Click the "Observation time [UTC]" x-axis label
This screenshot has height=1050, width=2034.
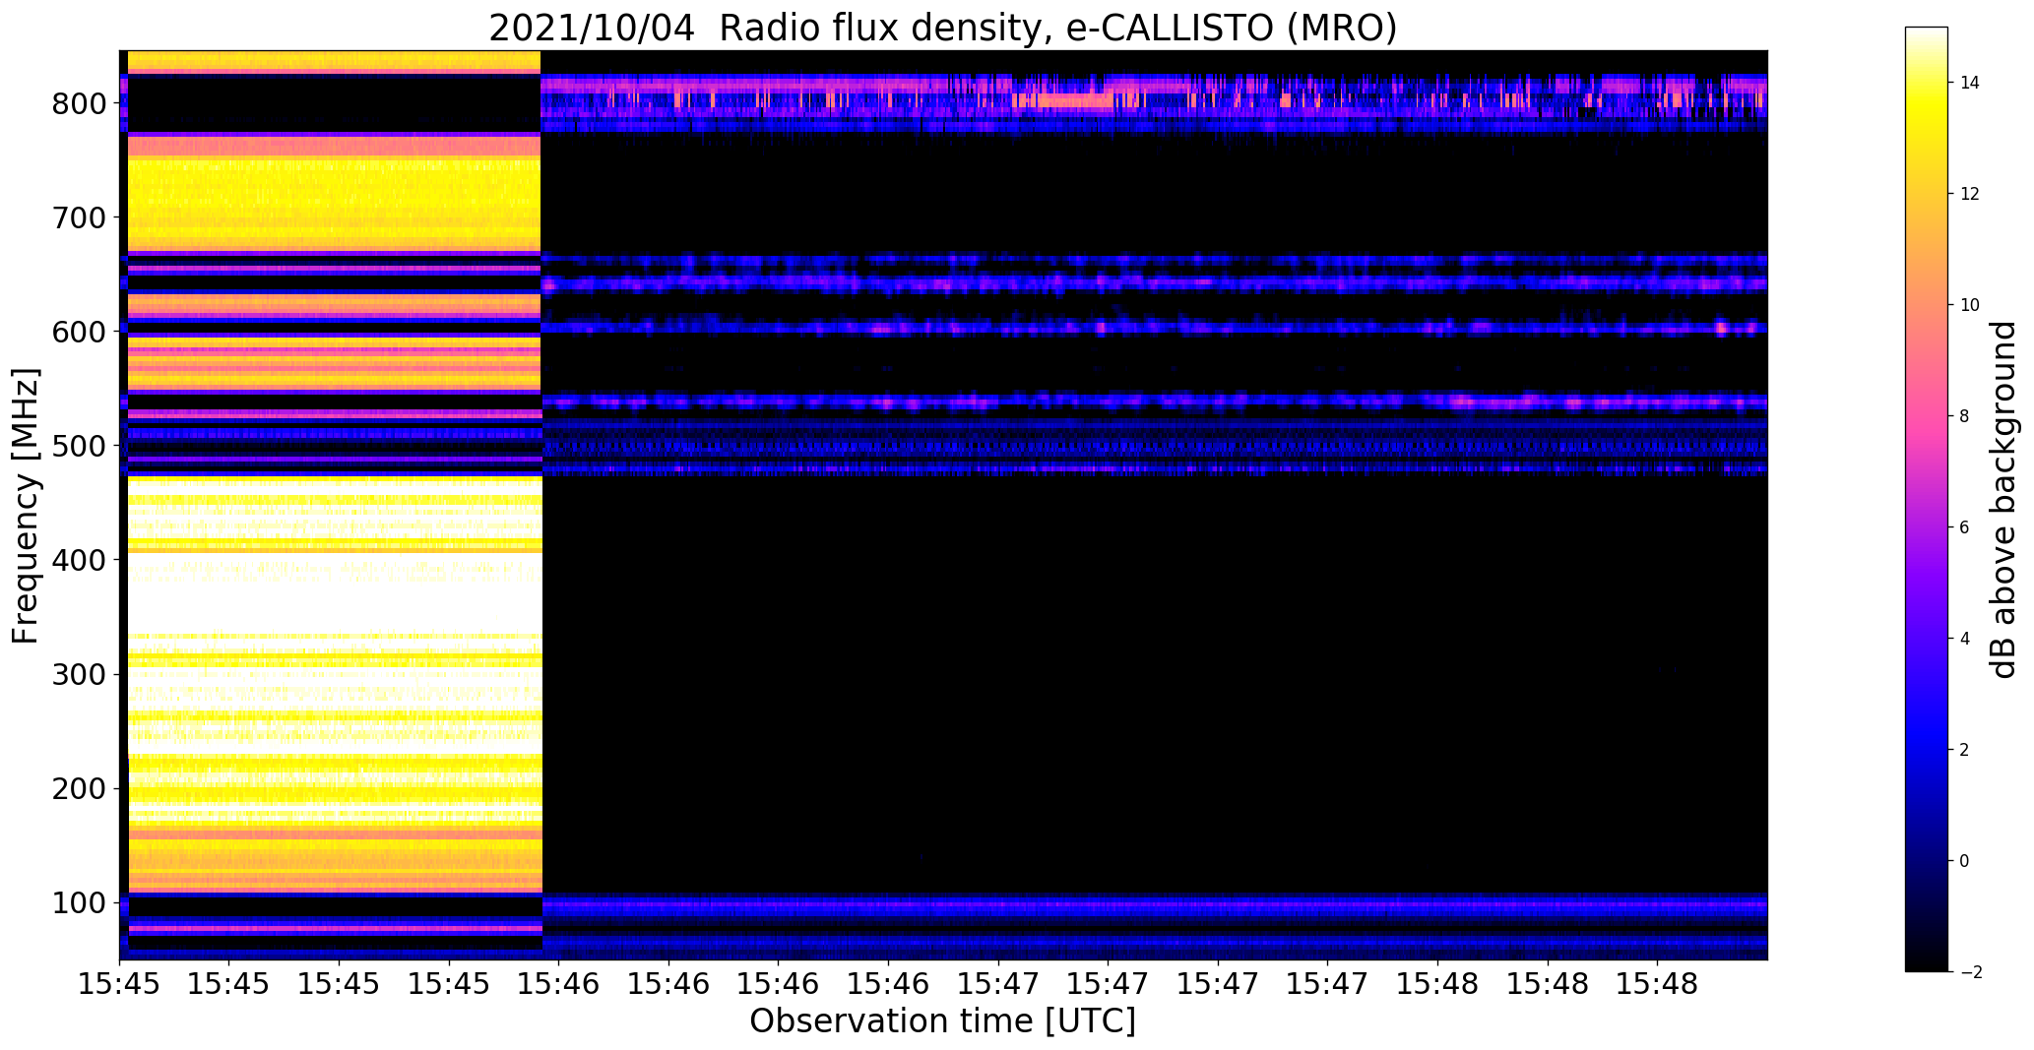tap(942, 1021)
